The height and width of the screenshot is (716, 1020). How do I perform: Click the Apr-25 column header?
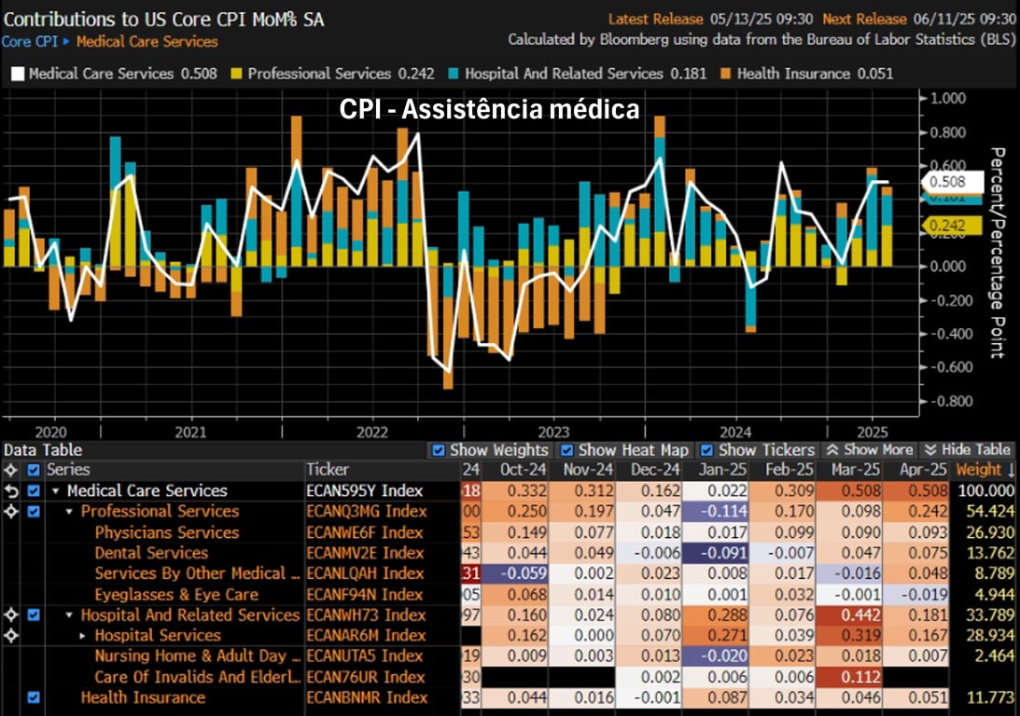click(x=923, y=470)
